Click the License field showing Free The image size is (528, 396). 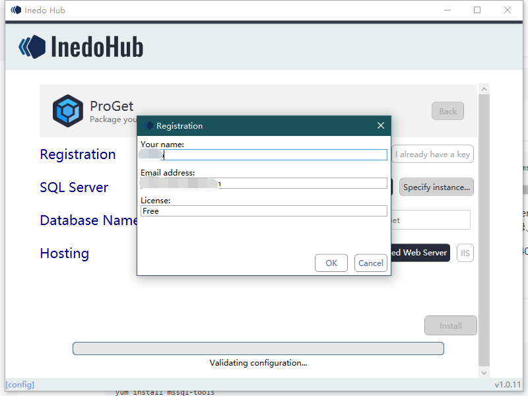pyautogui.click(x=263, y=211)
